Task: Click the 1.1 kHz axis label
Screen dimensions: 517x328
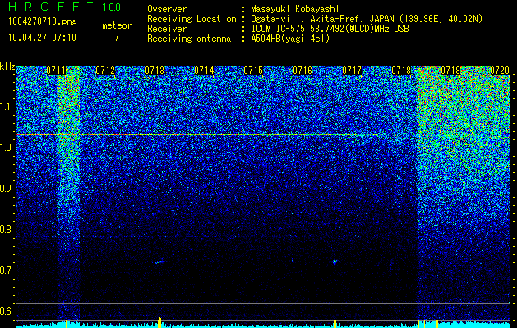Action: pyautogui.click(x=7, y=107)
